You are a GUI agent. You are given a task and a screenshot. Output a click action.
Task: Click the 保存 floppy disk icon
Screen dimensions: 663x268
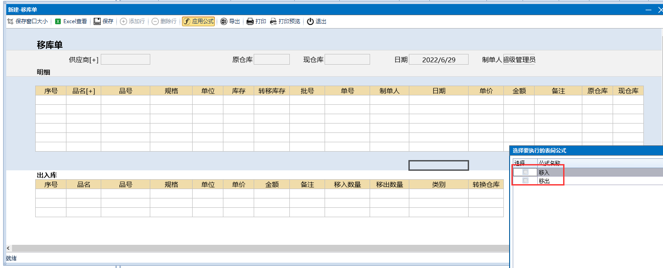click(x=97, y=21)
